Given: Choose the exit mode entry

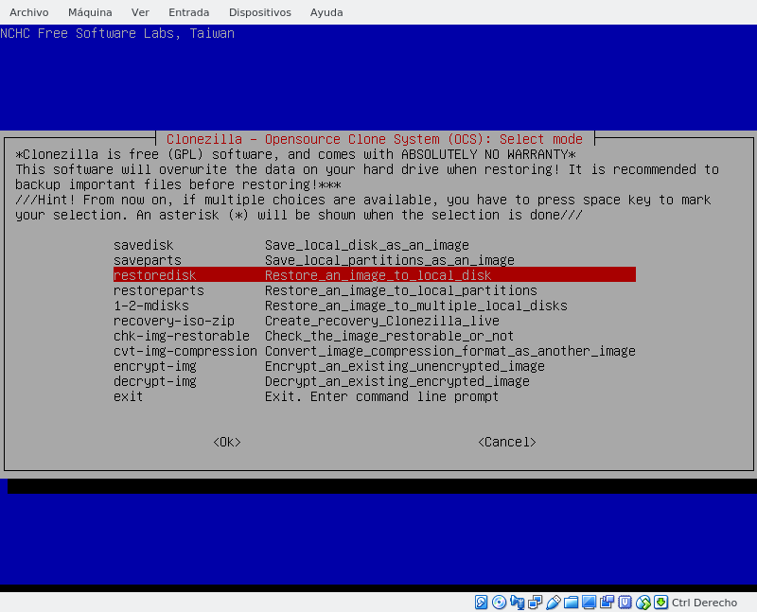Looking at the screenshot, I should pyautogui.click(x=375, y=396).
